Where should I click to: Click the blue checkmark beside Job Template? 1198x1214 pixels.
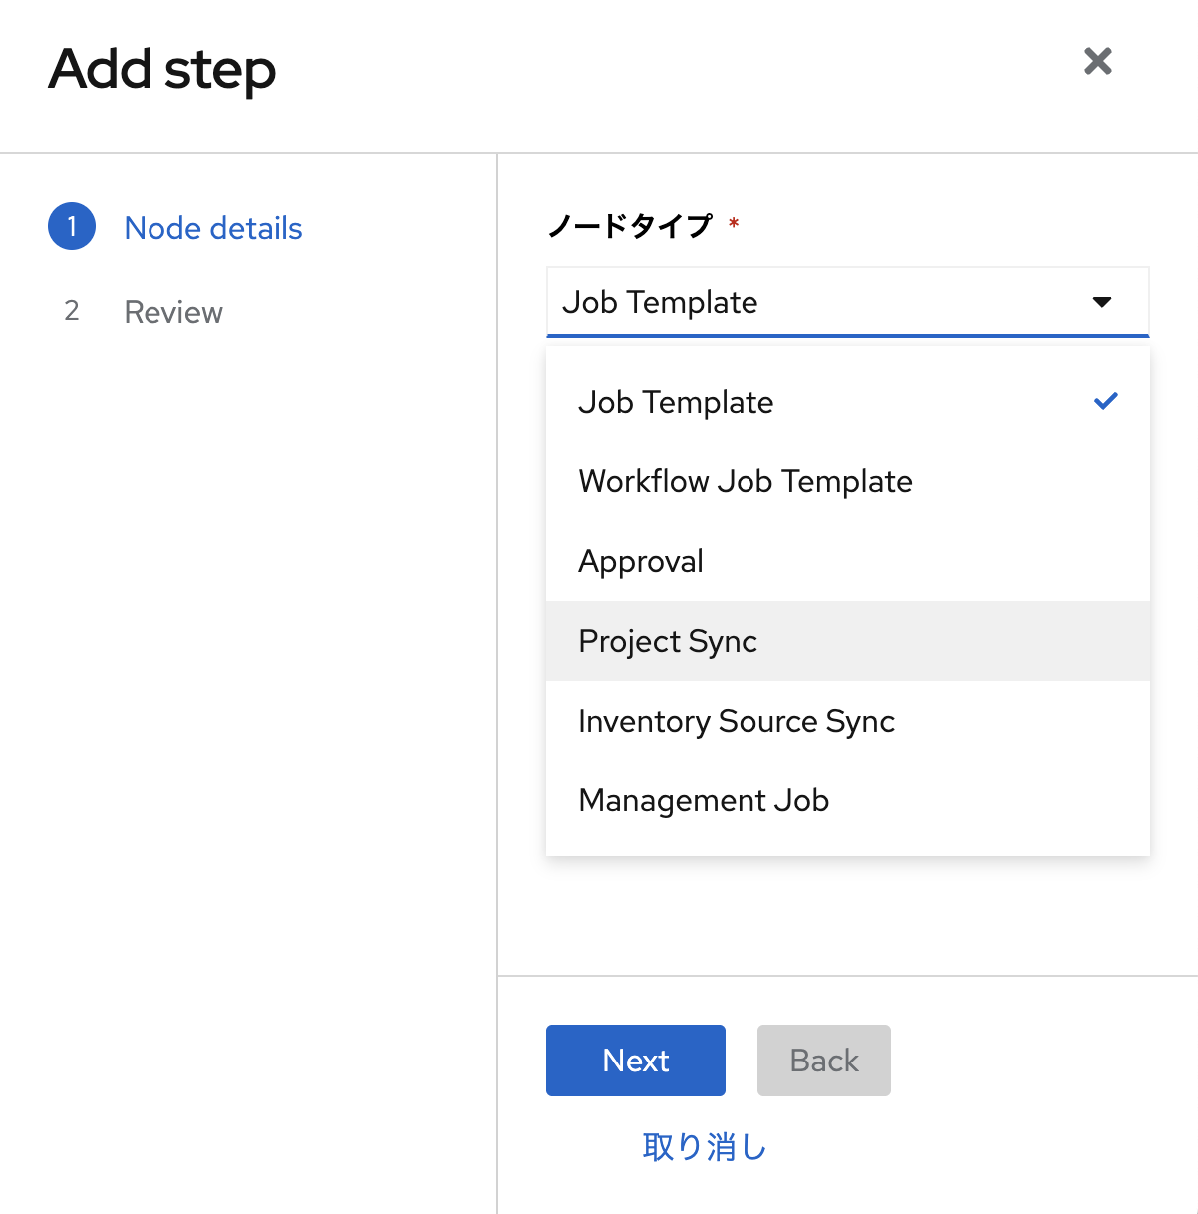(1106, 401)
